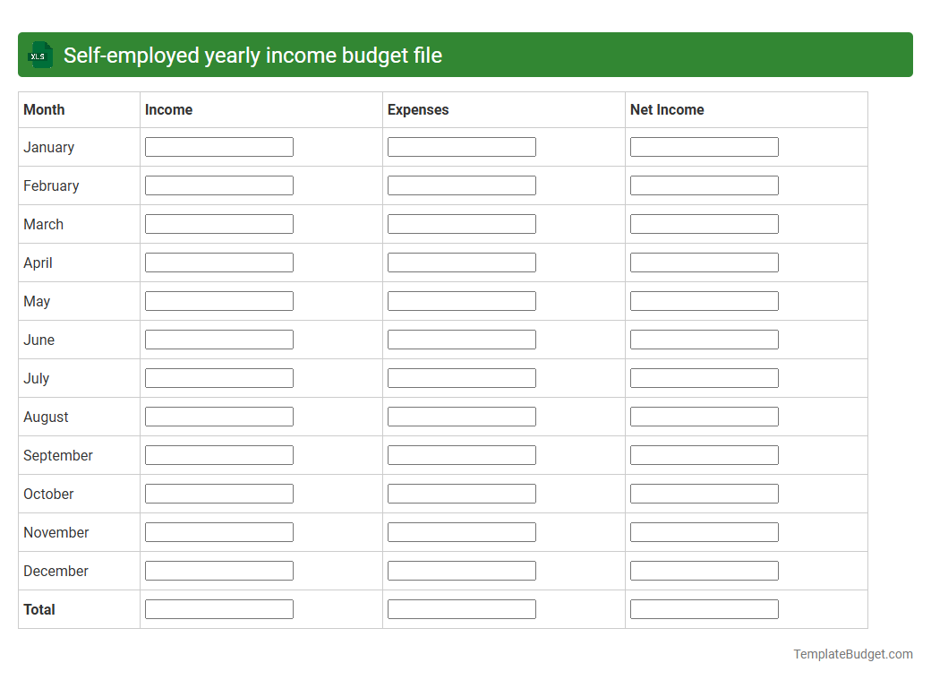
Task: Click the green header banner
Action: pos(465,55)
